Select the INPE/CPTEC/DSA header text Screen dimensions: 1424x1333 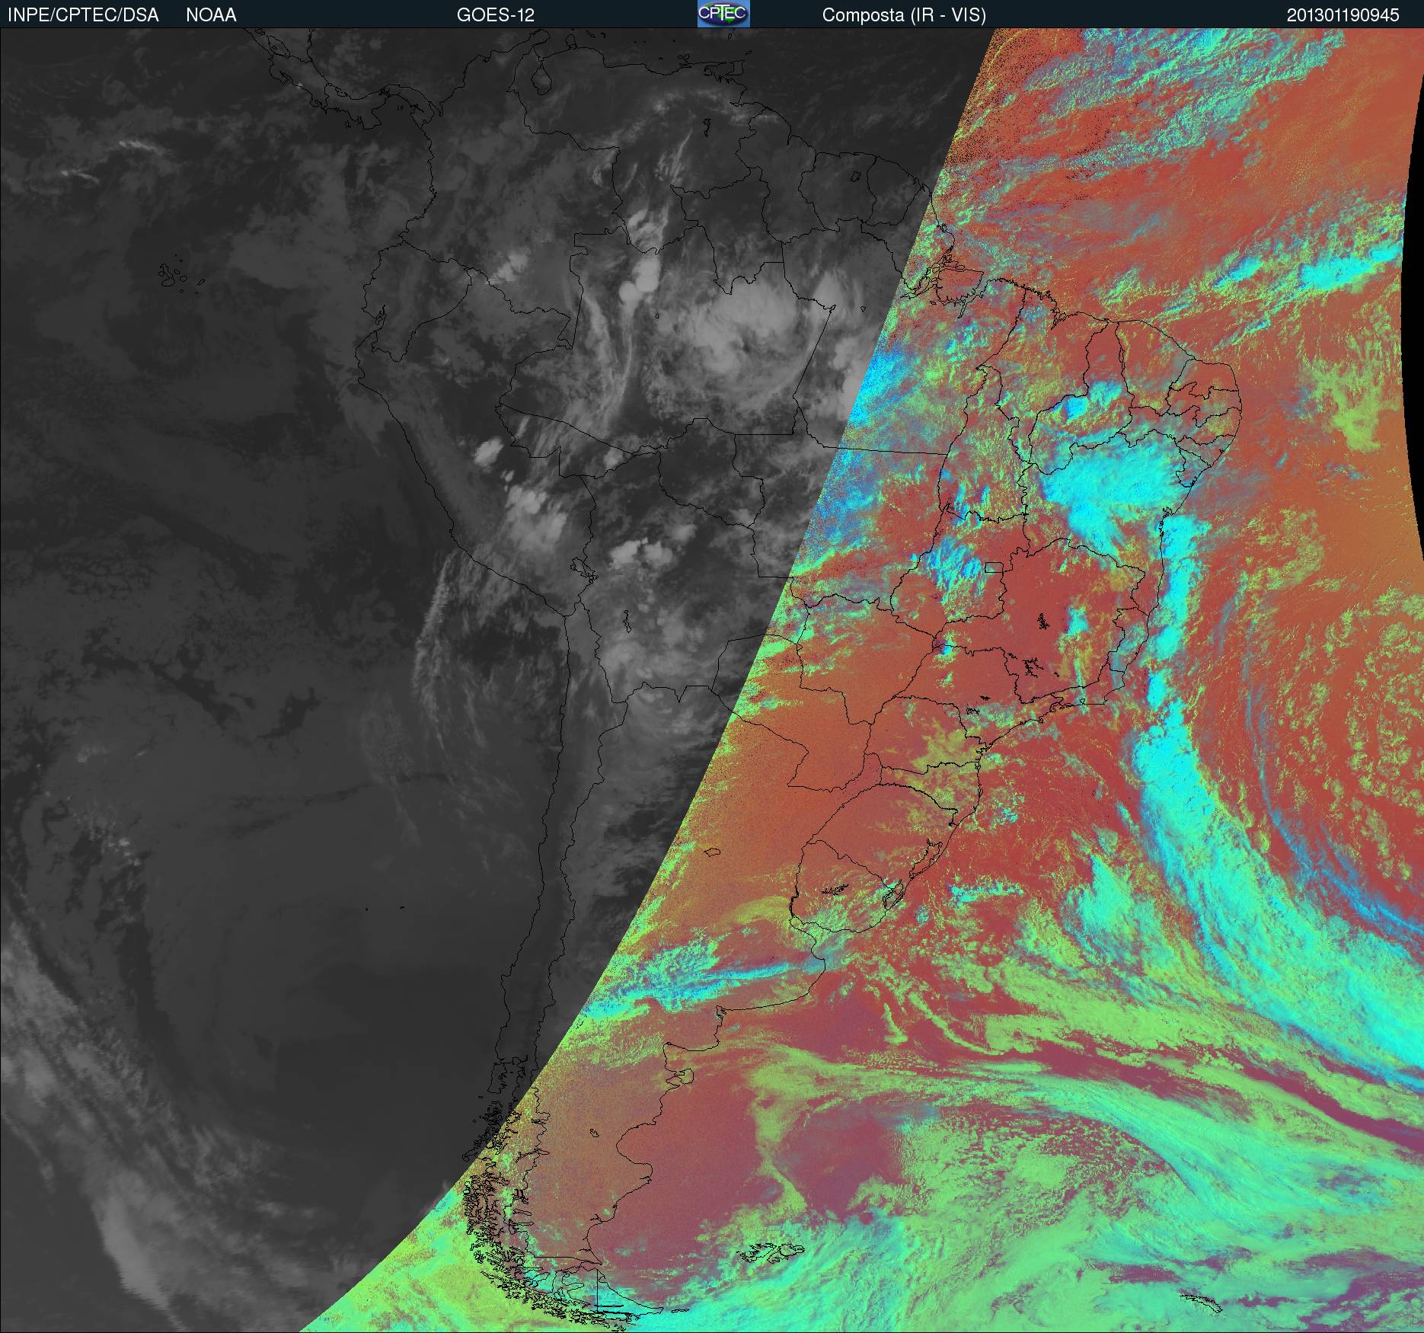(x=83, y=15)
